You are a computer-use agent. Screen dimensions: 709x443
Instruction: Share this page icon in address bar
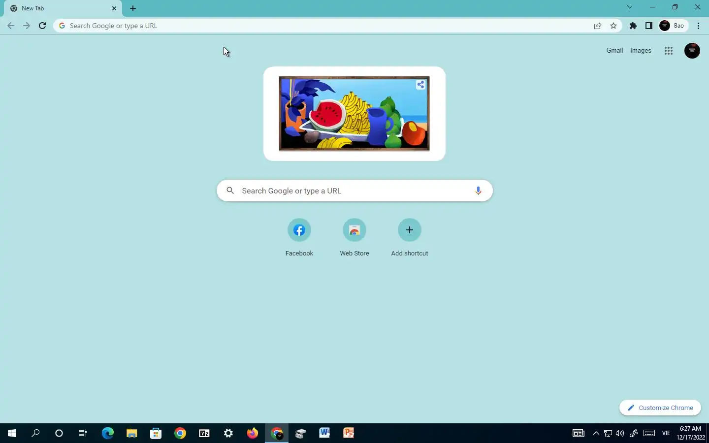click(x=598, y=26)
